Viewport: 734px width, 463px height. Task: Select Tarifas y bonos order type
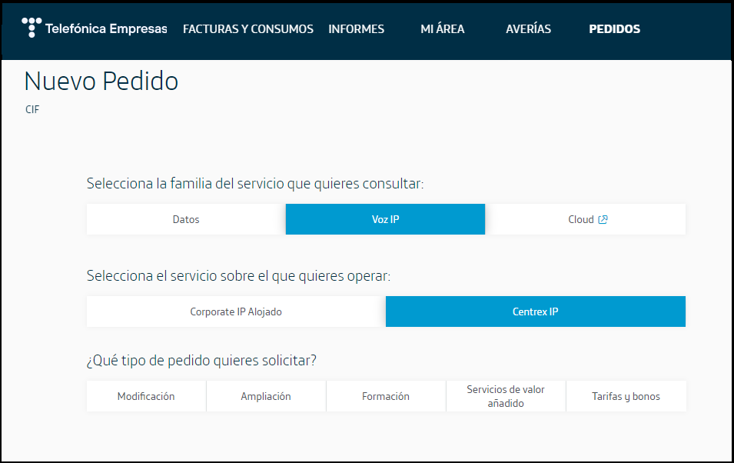626,395
